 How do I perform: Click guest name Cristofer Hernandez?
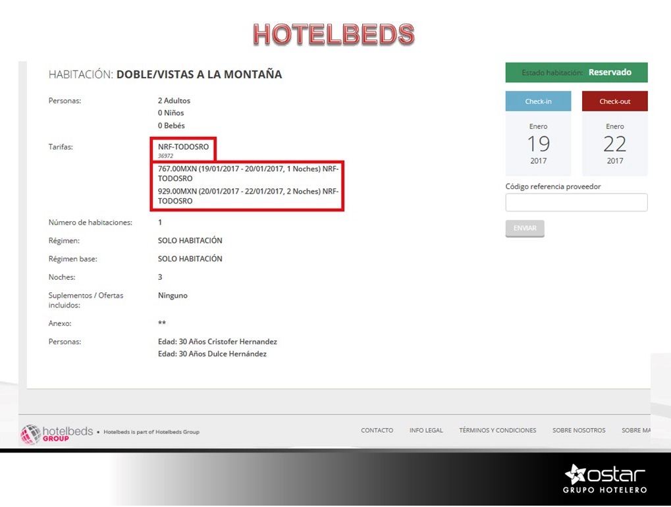point(242,342)
